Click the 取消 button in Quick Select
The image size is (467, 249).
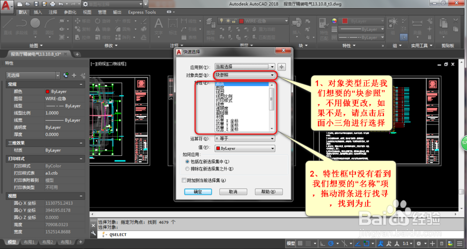point(233,192)
